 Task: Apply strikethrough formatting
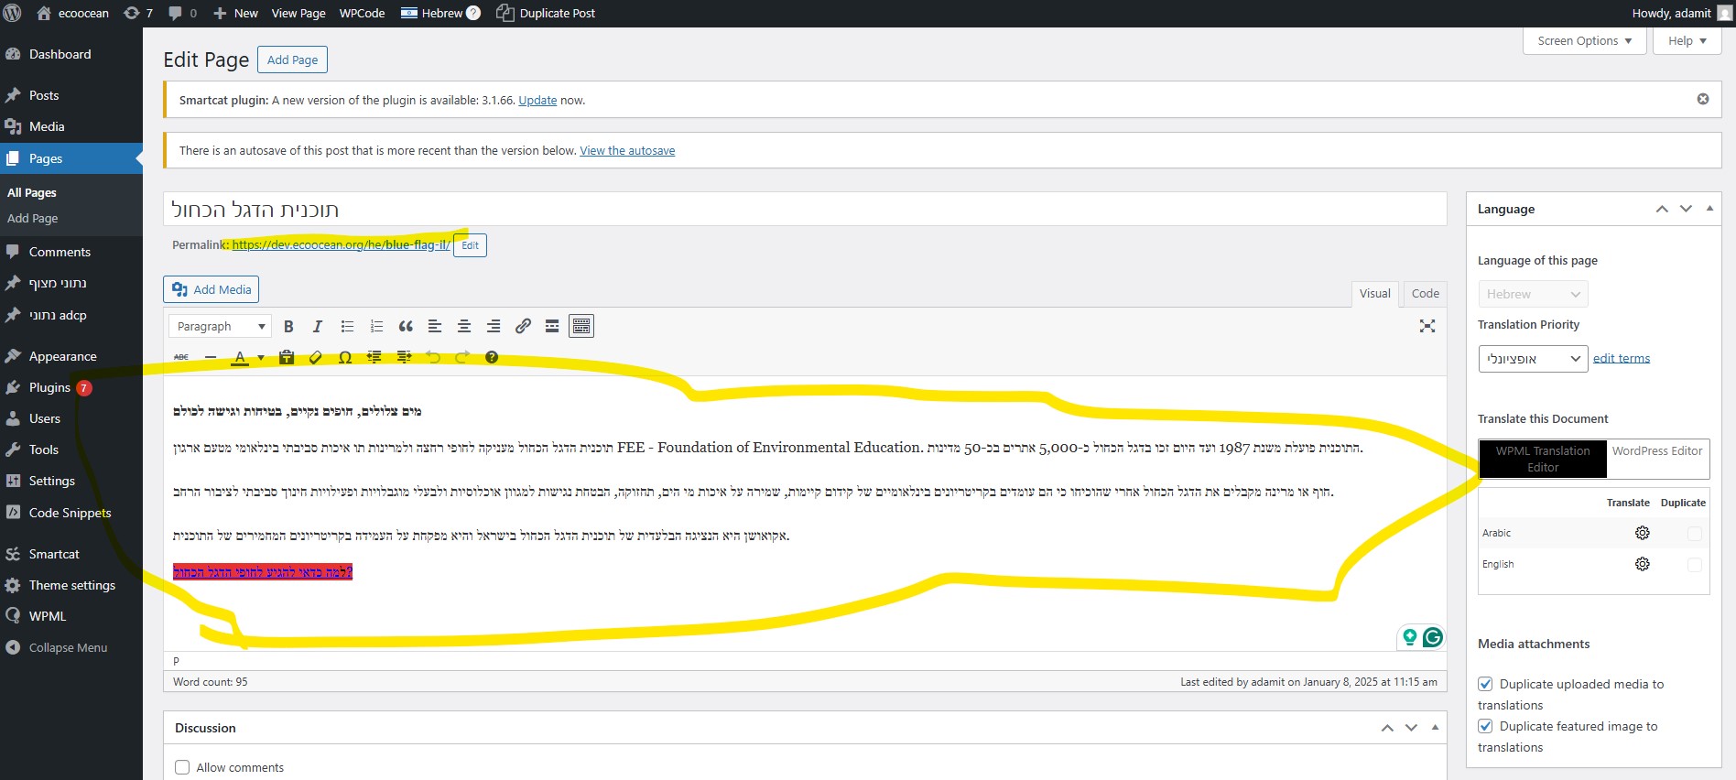[181, 357]
